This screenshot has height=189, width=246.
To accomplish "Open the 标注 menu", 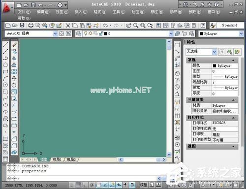I will (x=157, y=12).
